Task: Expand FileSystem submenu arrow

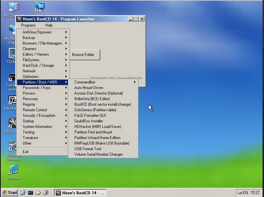Action: [66, 60]
